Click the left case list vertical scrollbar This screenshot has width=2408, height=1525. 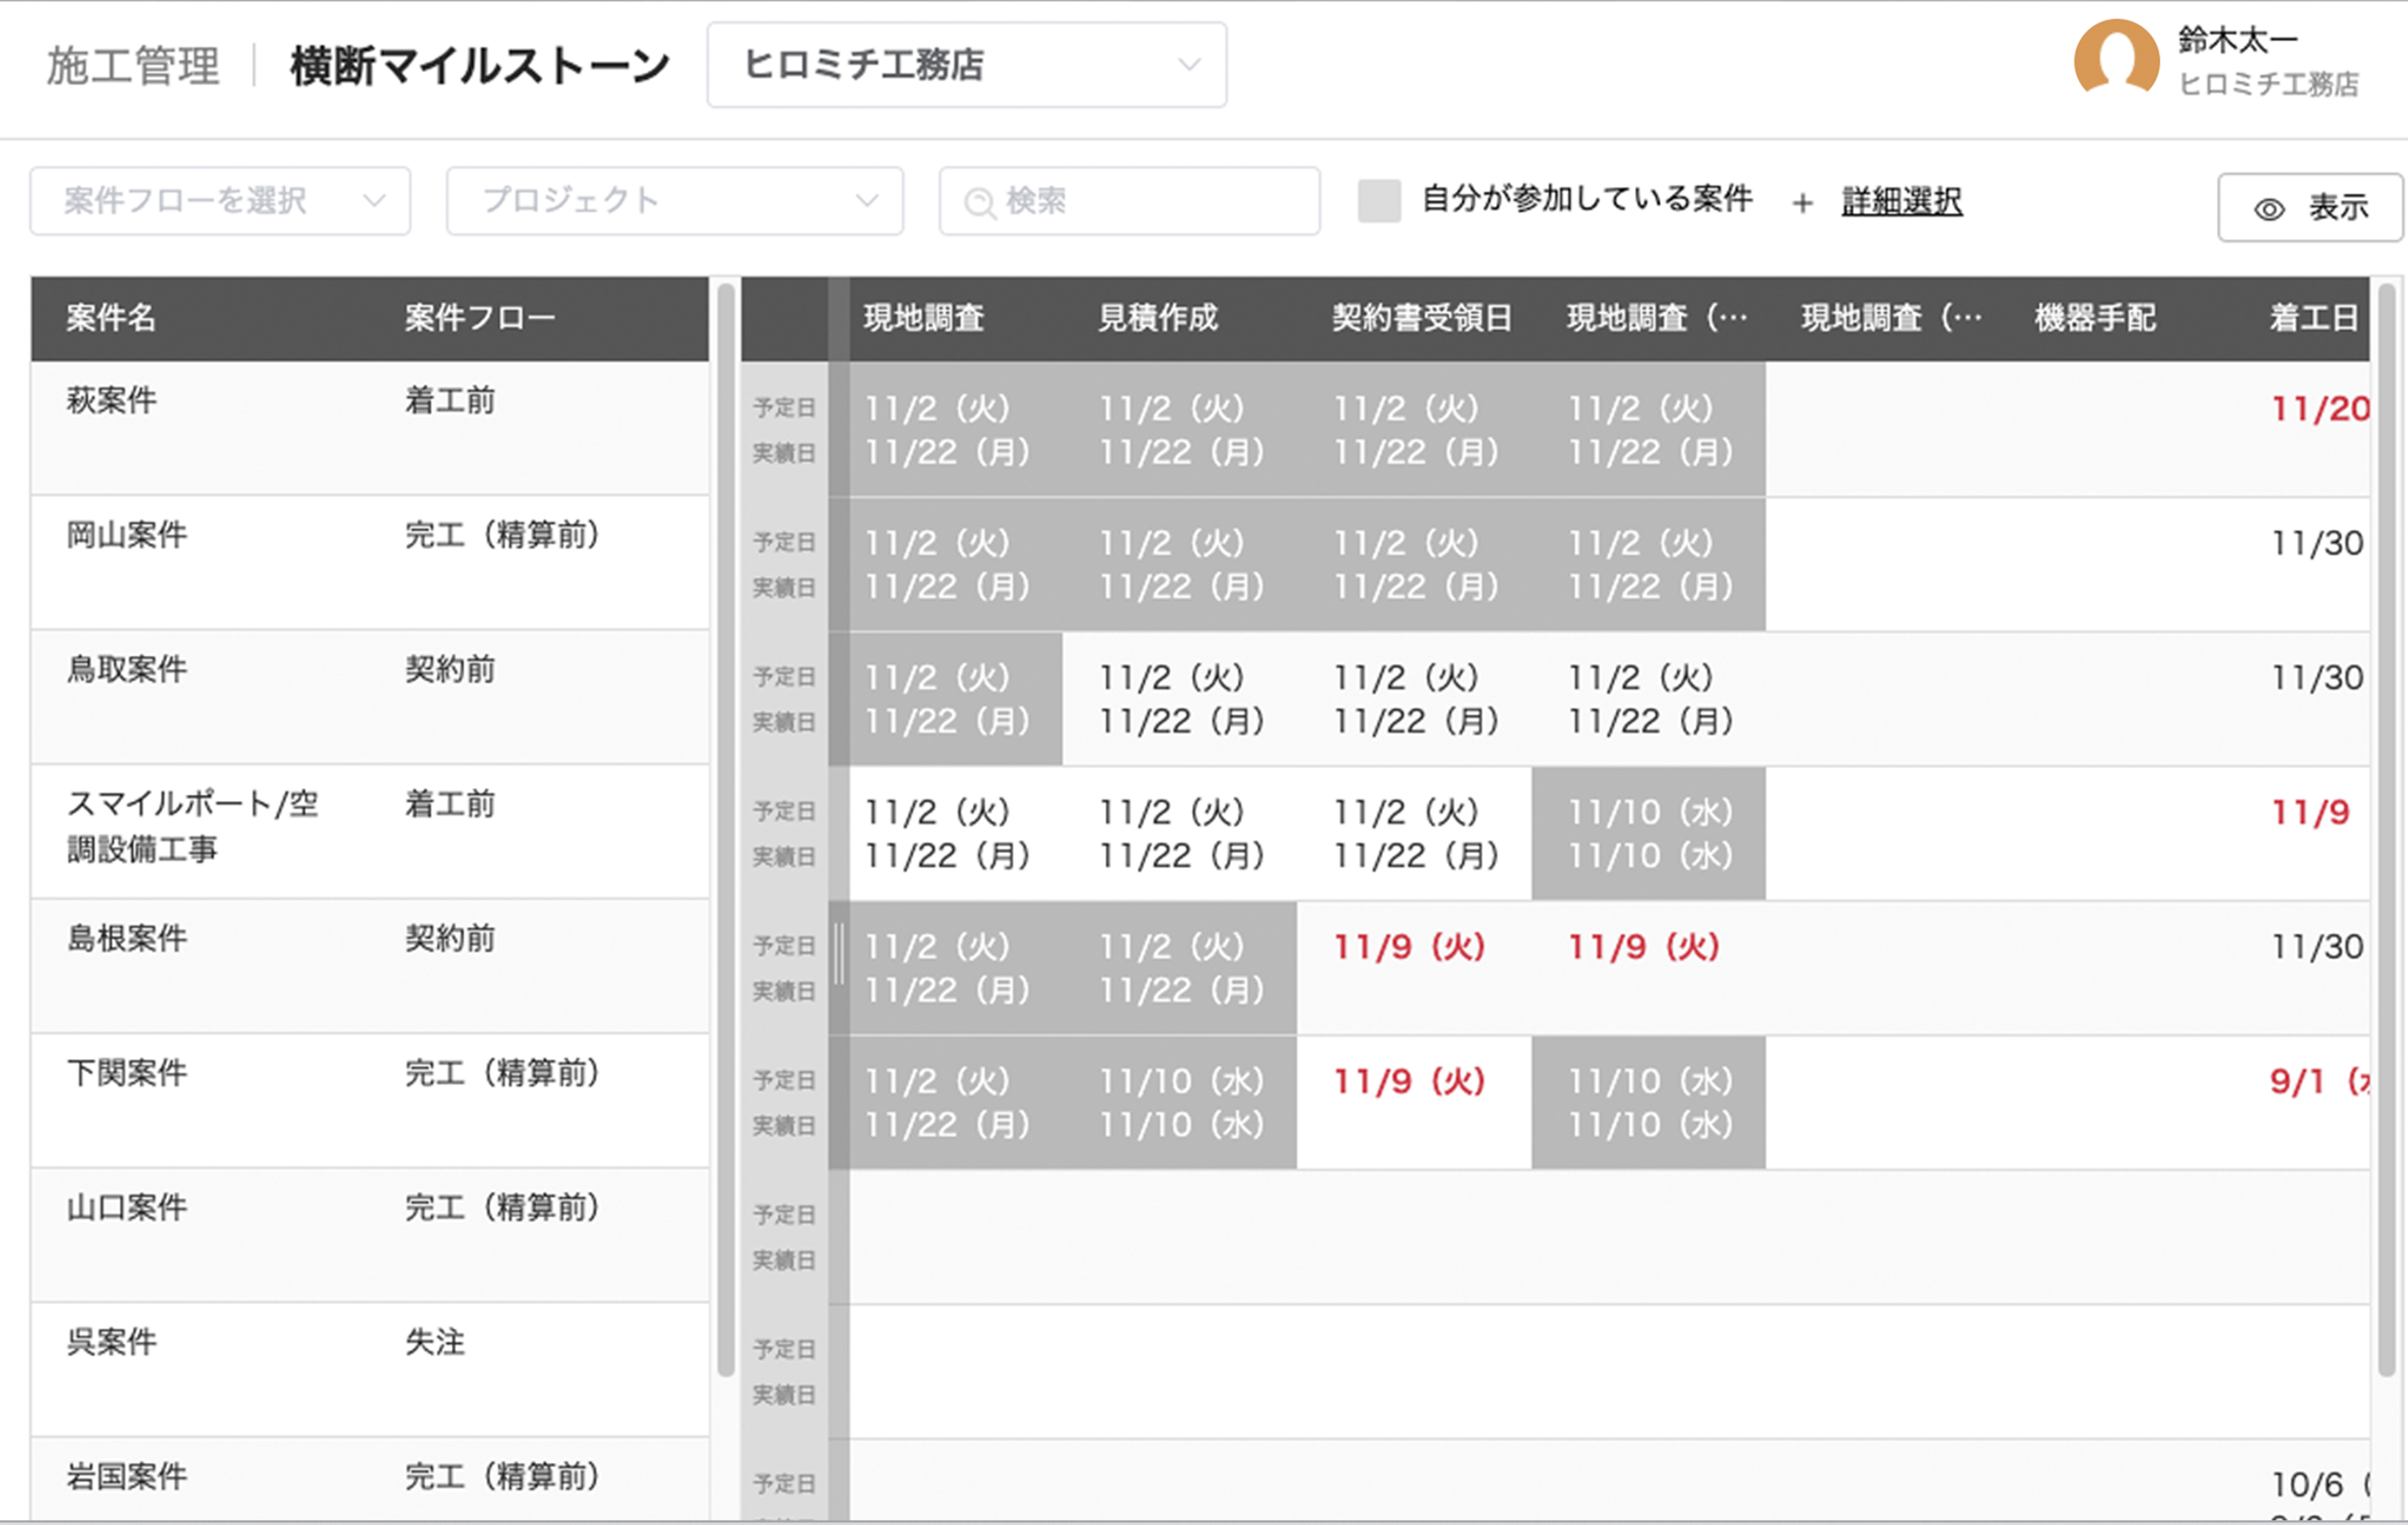[x=726, y=829]
